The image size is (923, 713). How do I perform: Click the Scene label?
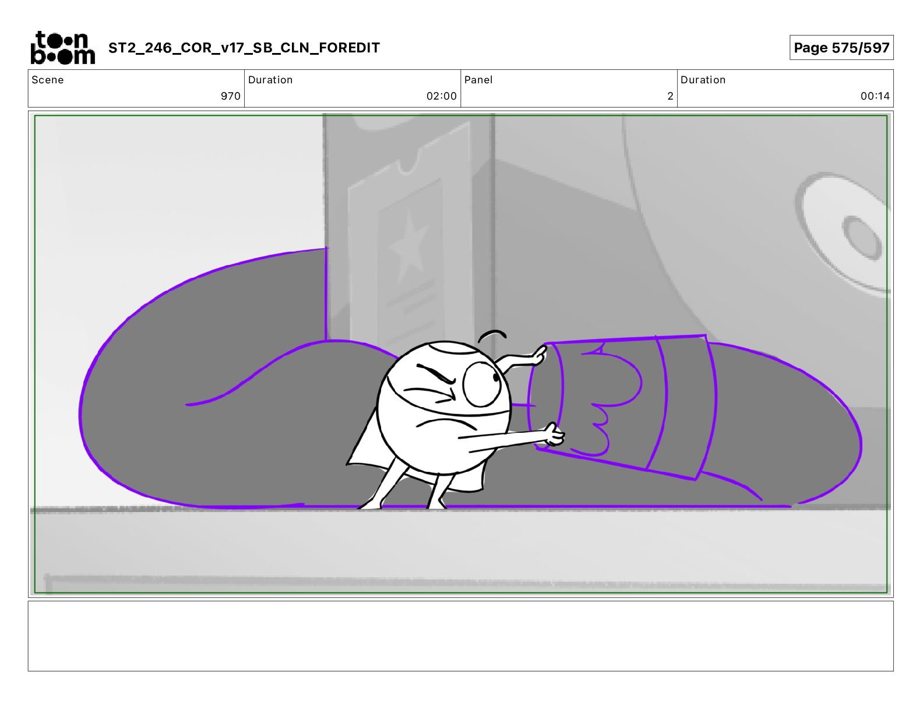point(48,80)
